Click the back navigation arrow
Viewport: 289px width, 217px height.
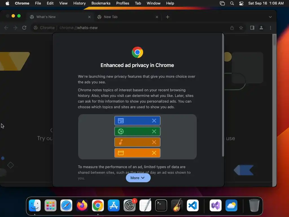[x=6, y=28]
